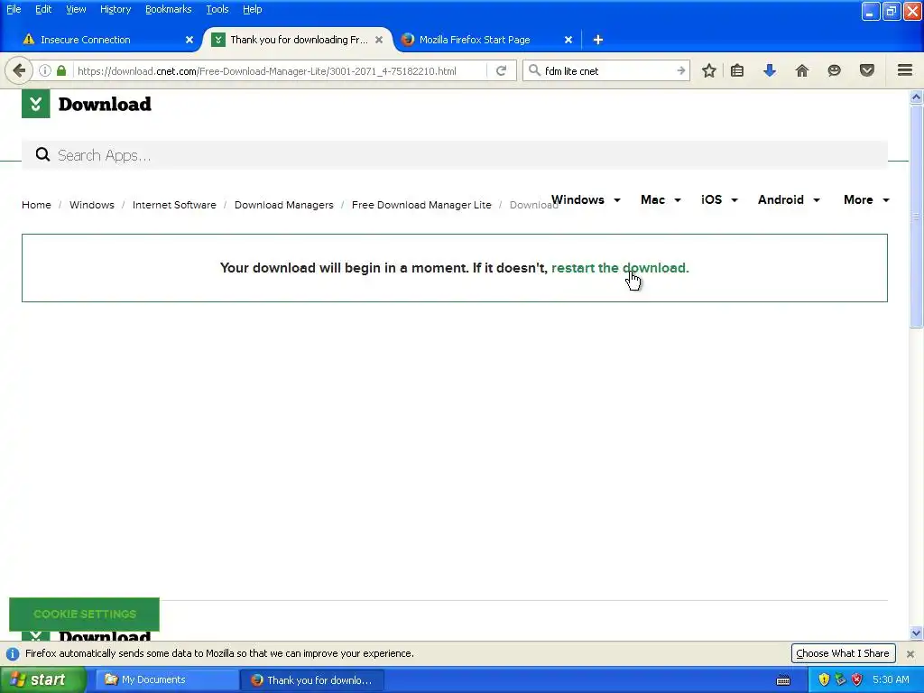Close the Insecure Connection tab
Screen dimensions: 924x693
click(x=189, y=40)
